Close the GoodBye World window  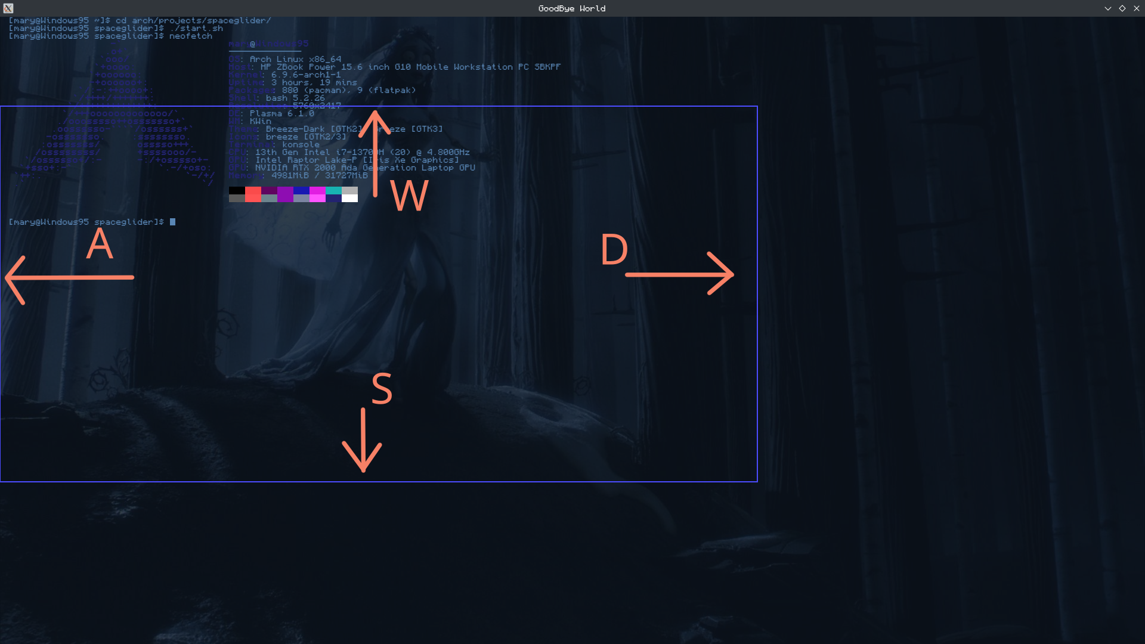(1136, 8)
